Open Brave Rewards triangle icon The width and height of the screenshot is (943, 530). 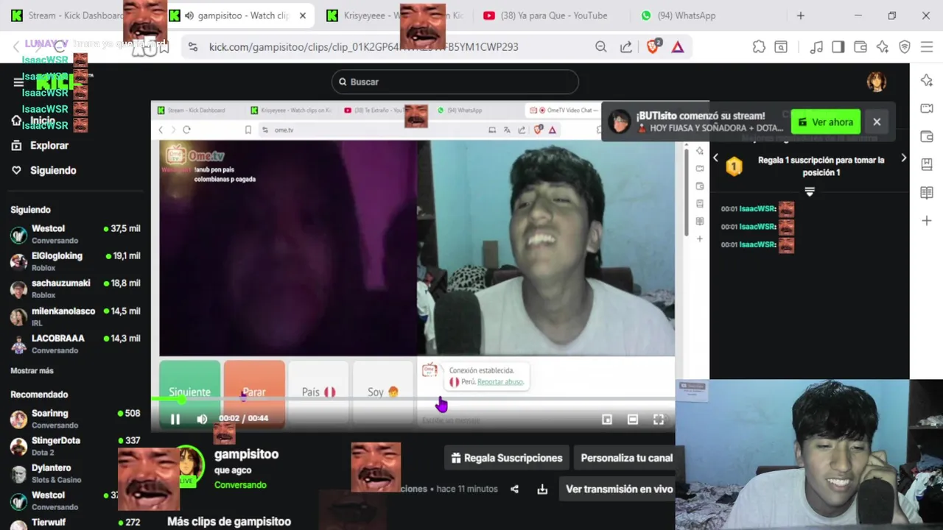coord(678,47)
